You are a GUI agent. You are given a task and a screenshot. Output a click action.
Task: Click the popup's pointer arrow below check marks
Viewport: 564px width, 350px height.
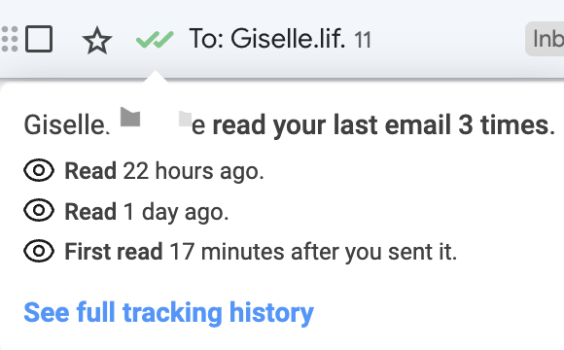(x=156, y=77)
